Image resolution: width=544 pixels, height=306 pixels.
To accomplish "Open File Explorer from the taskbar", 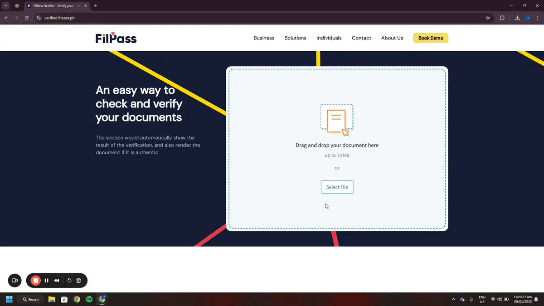I will point(52,299).
